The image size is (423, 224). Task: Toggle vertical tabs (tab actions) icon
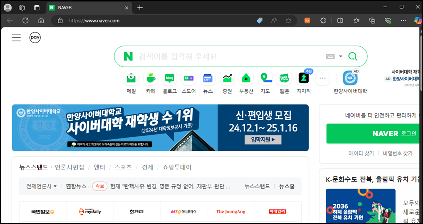click(x=37, y=8)
